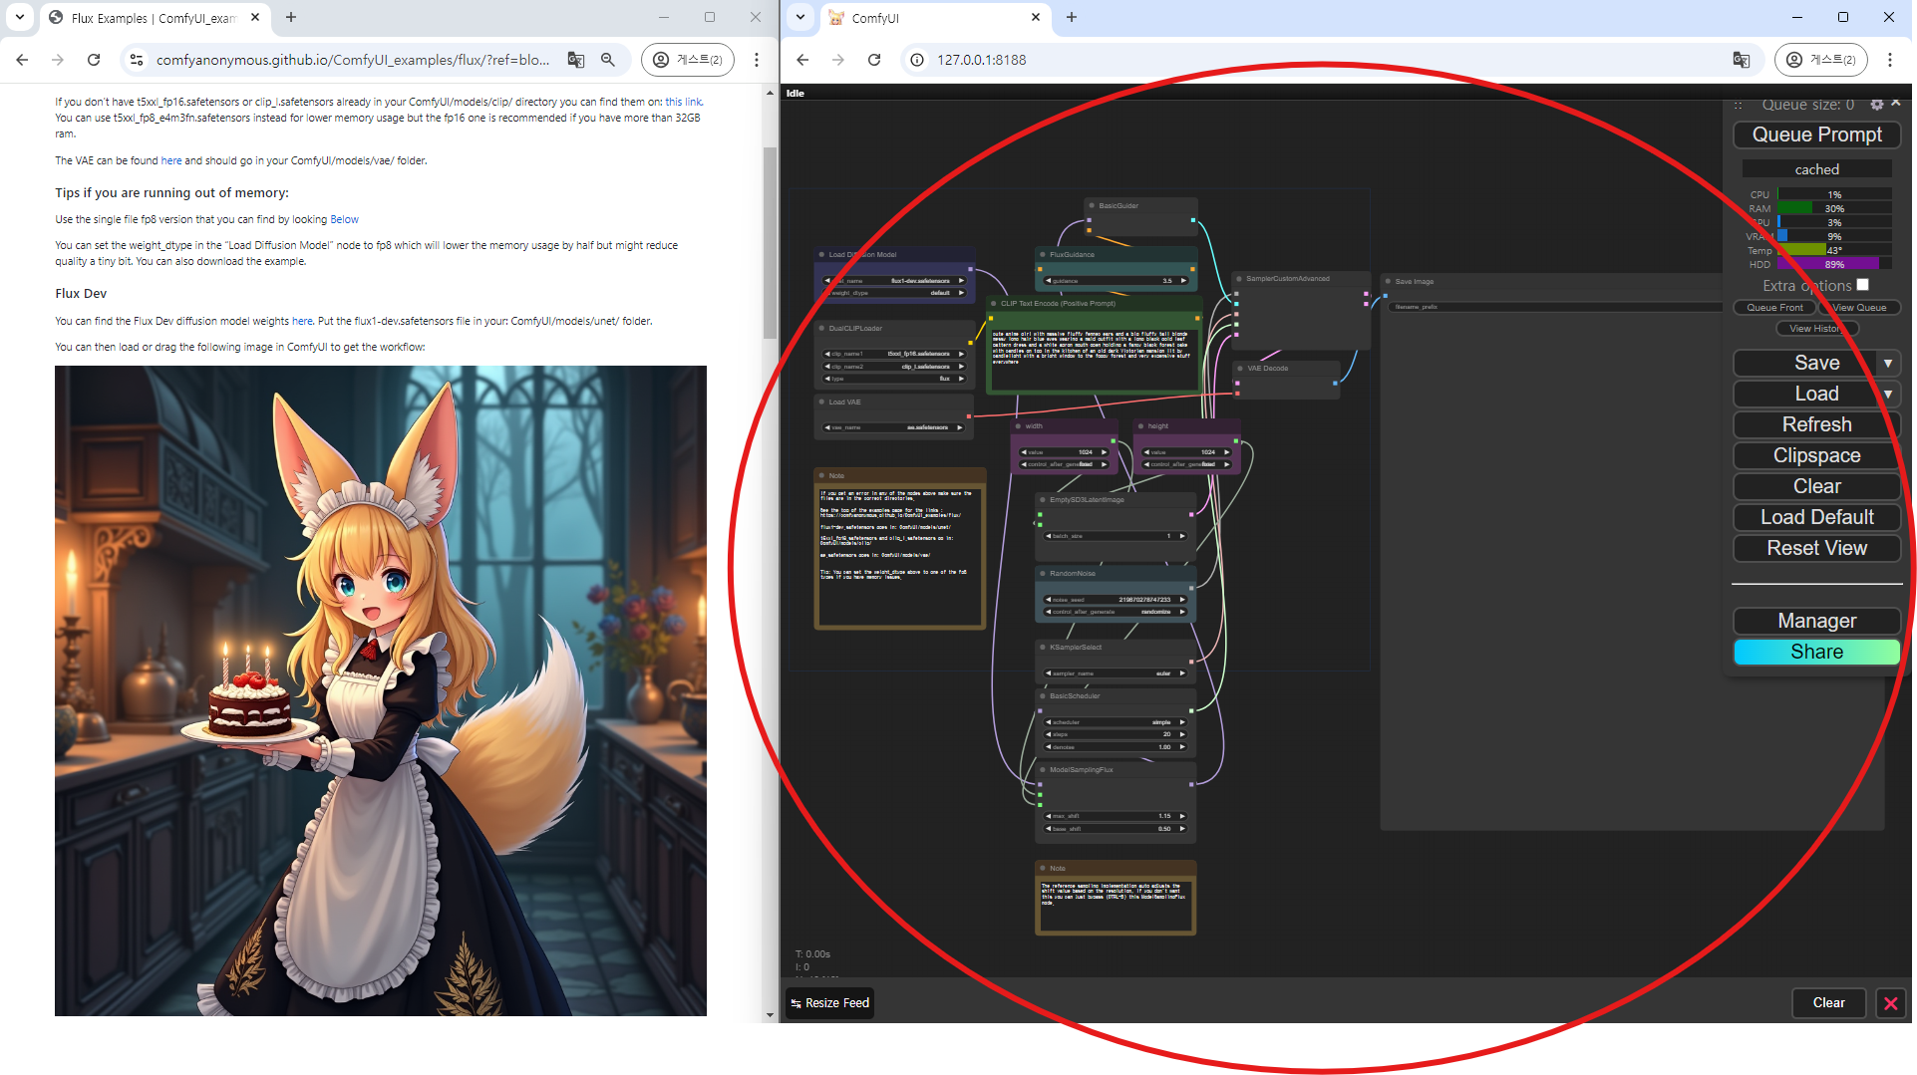This screenshot has height=1075, width=1917.
Task: Follow 'this link' for the clip safetensors files
Action: 683,102
